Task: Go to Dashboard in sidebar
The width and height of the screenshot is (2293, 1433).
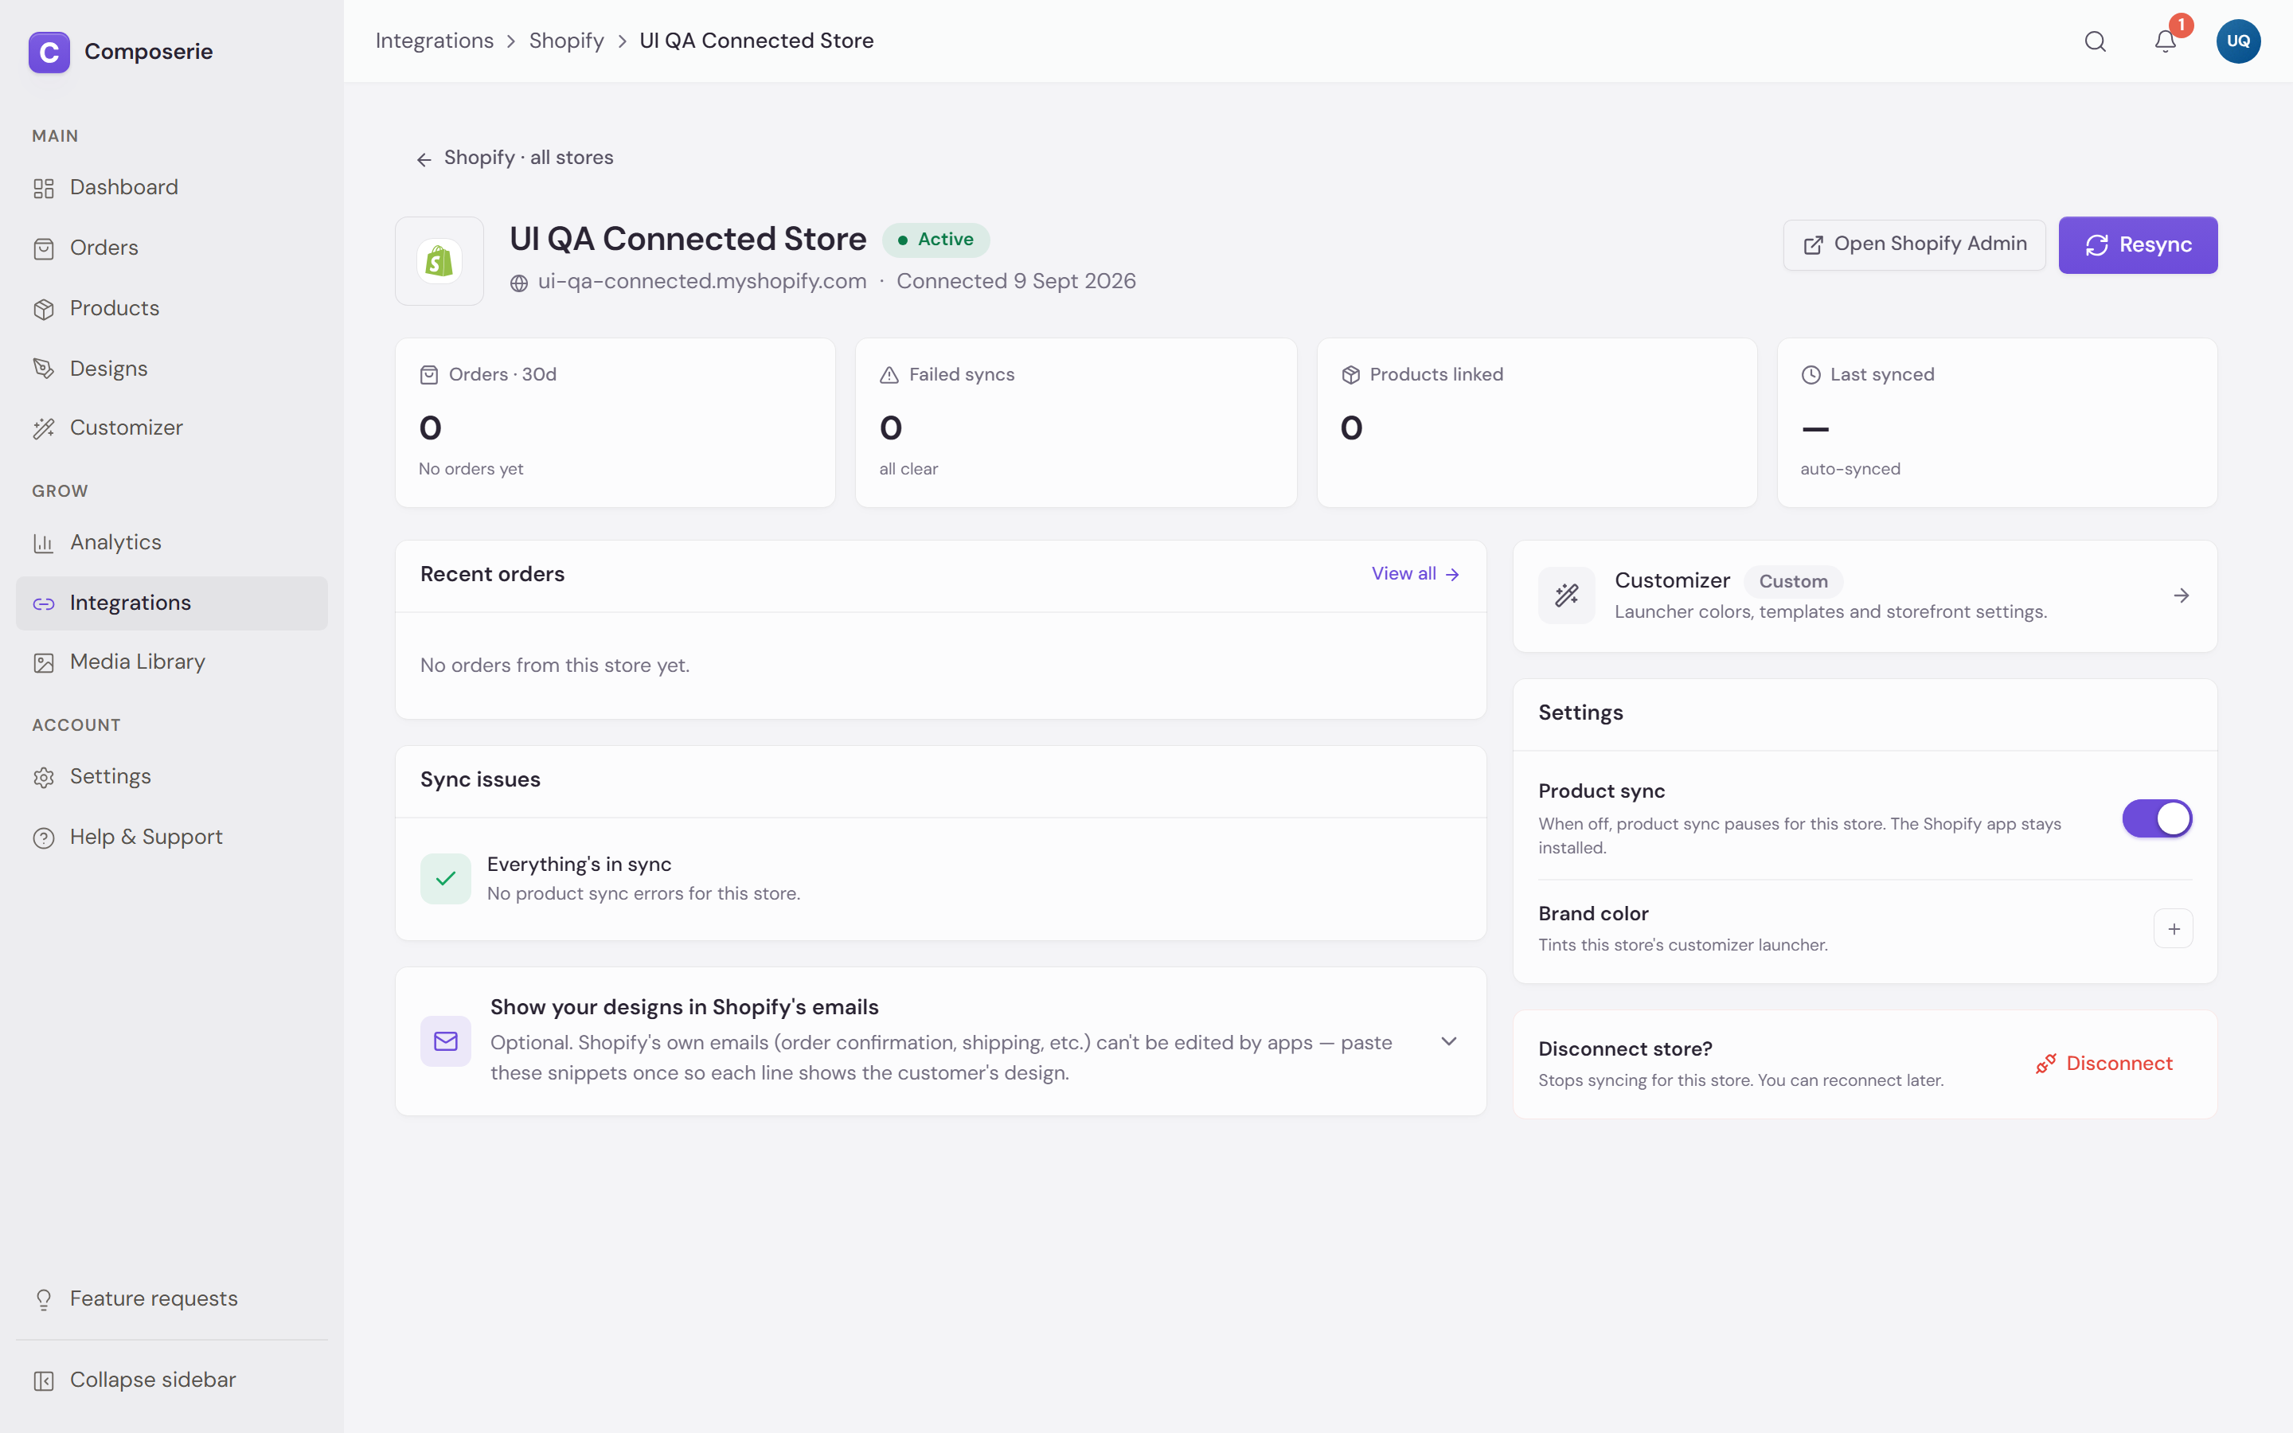Action: pos(171,188)
